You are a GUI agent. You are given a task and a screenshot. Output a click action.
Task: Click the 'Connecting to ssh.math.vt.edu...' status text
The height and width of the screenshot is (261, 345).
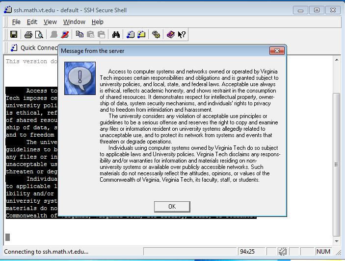pos(46,252)
